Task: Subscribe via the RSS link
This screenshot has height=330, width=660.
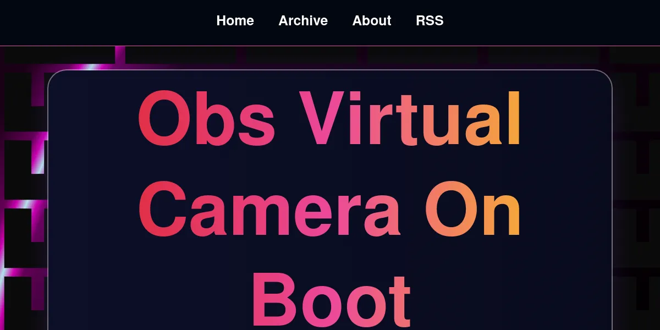Action: tap(430, 21)
